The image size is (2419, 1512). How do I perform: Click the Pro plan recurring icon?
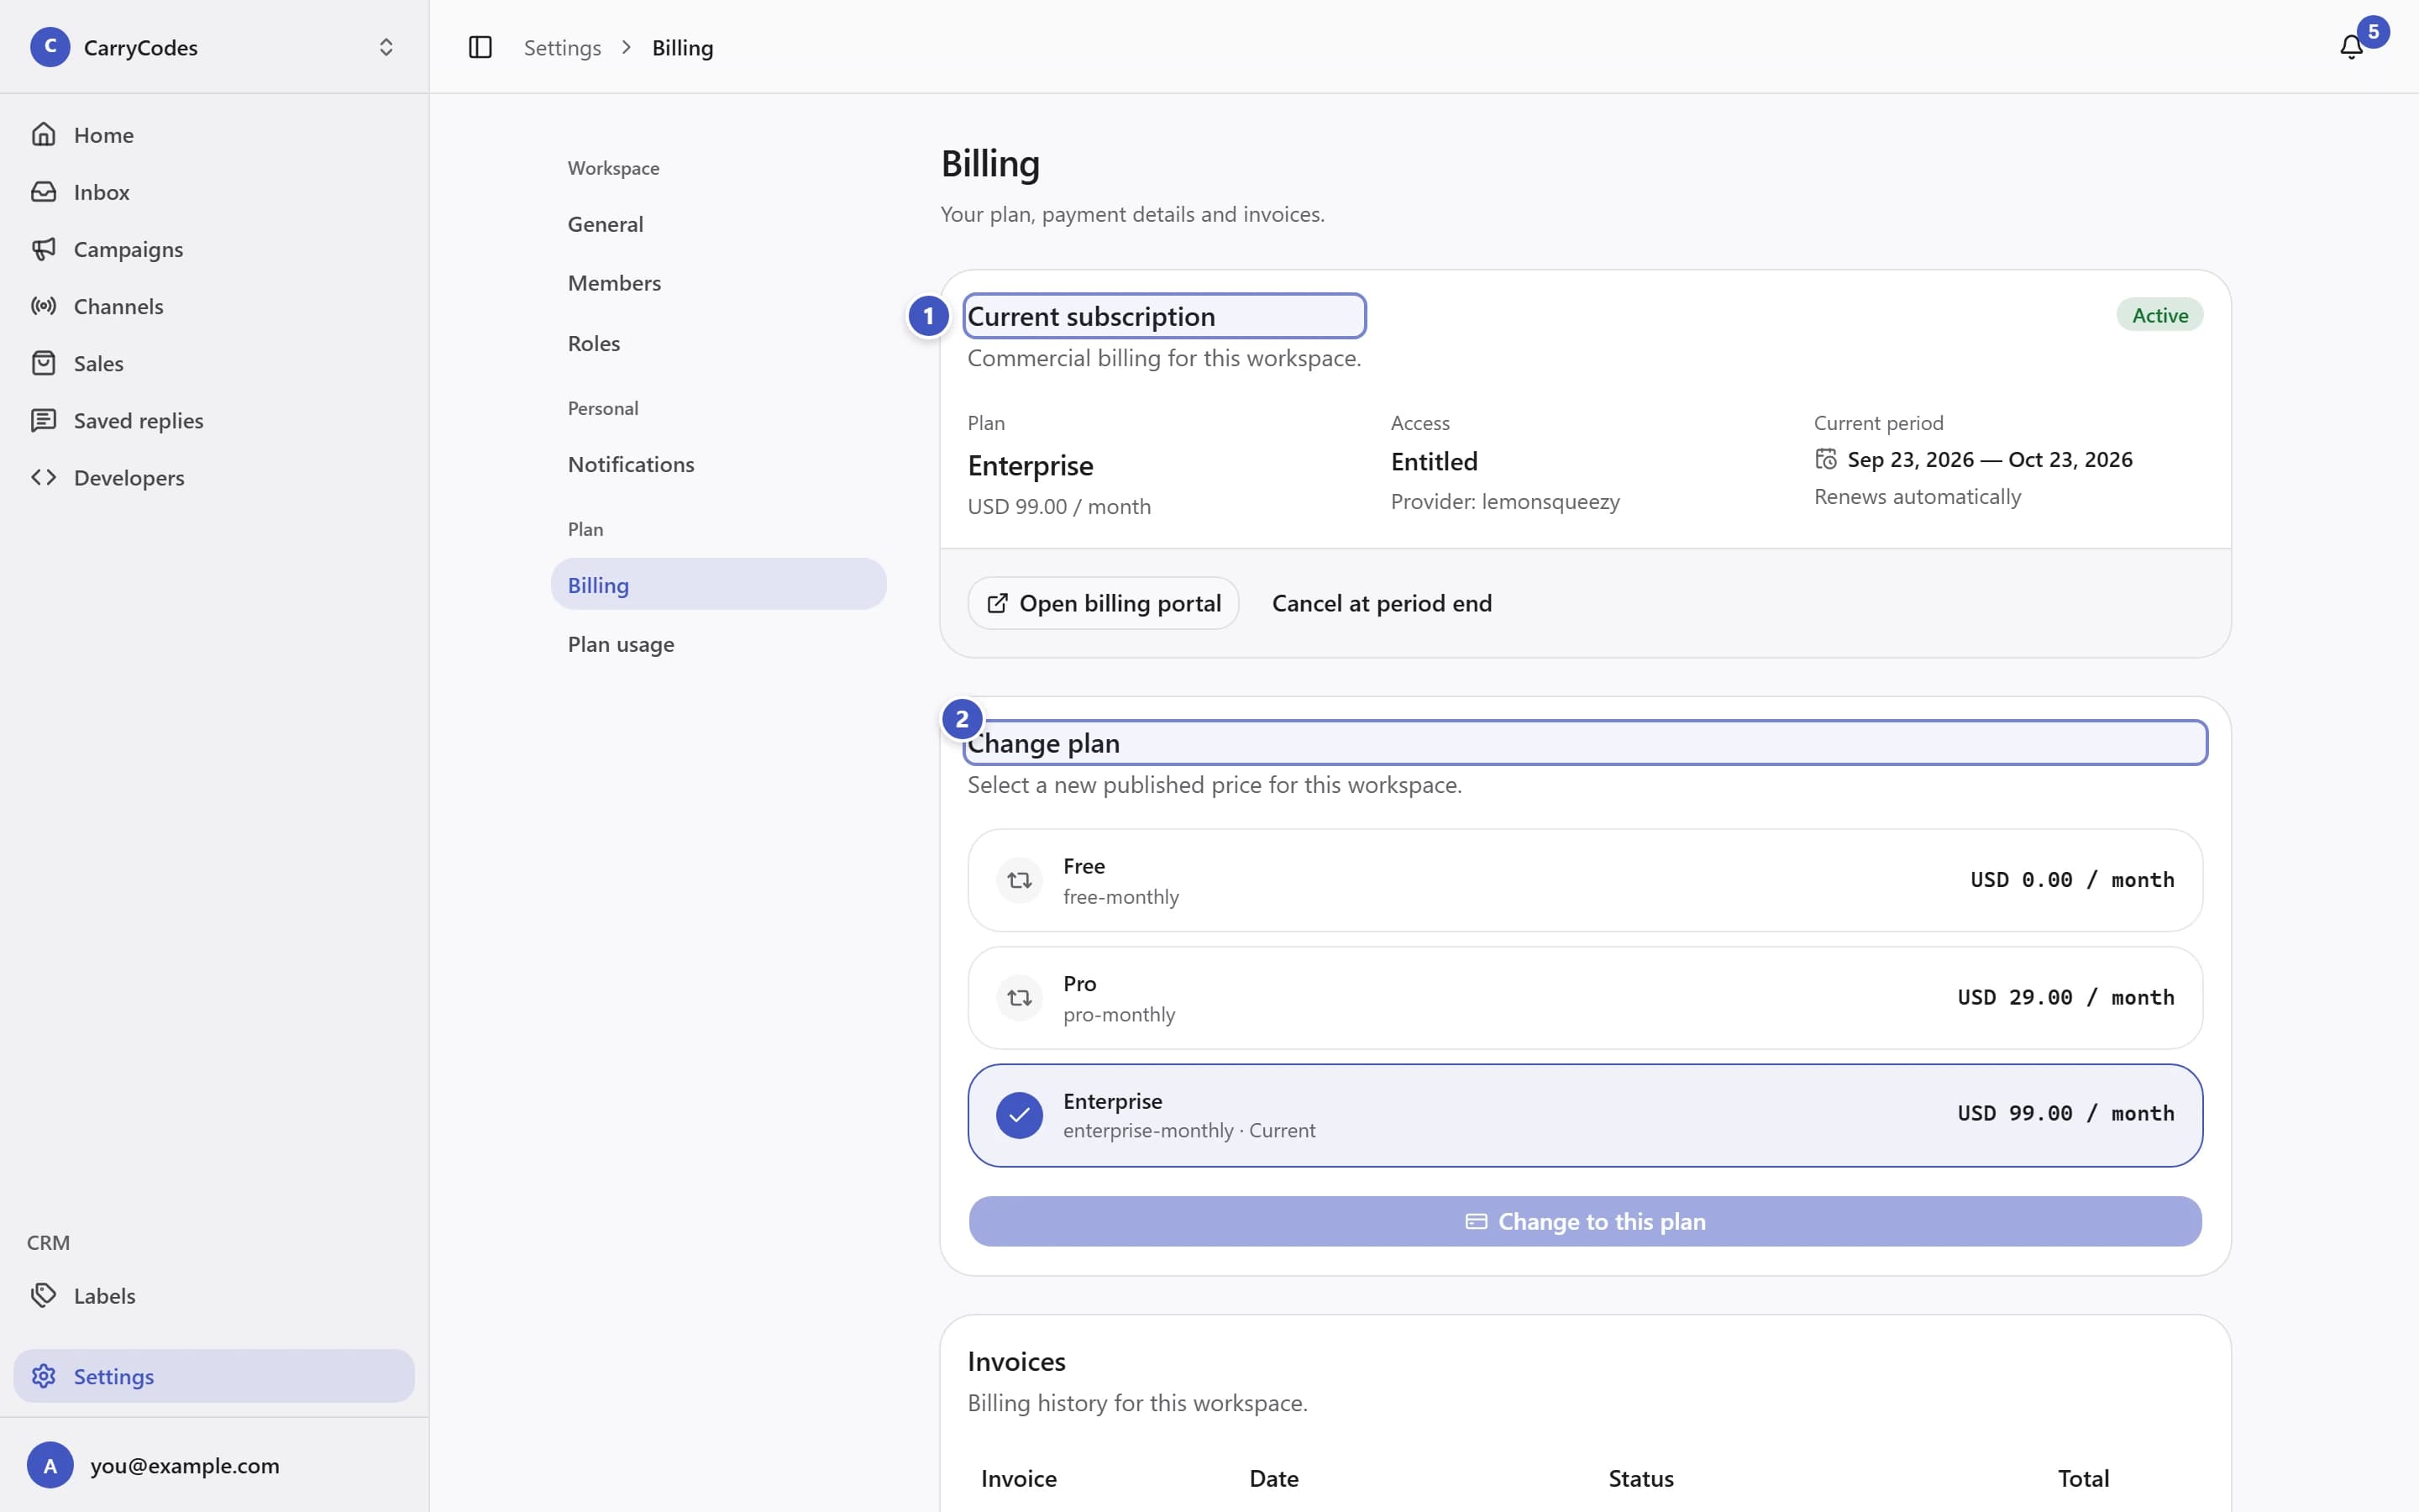pos(1020,998)
